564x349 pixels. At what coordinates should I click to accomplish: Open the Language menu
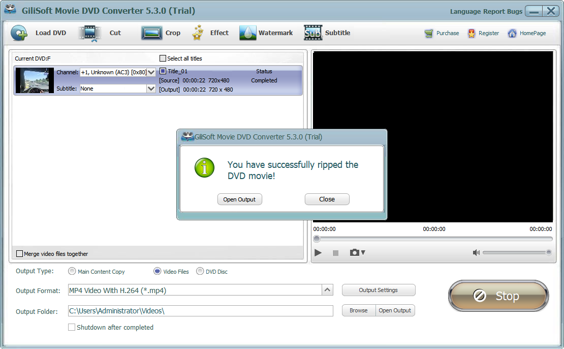point(465,12)
